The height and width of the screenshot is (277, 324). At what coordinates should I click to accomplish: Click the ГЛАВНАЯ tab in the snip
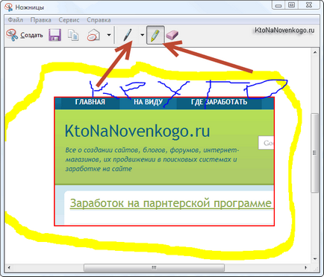pos(90,102)
